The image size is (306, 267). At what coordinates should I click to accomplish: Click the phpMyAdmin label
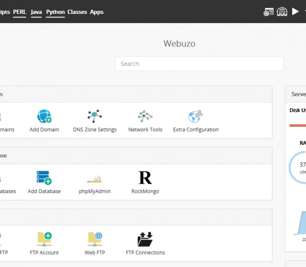[95, 191]
